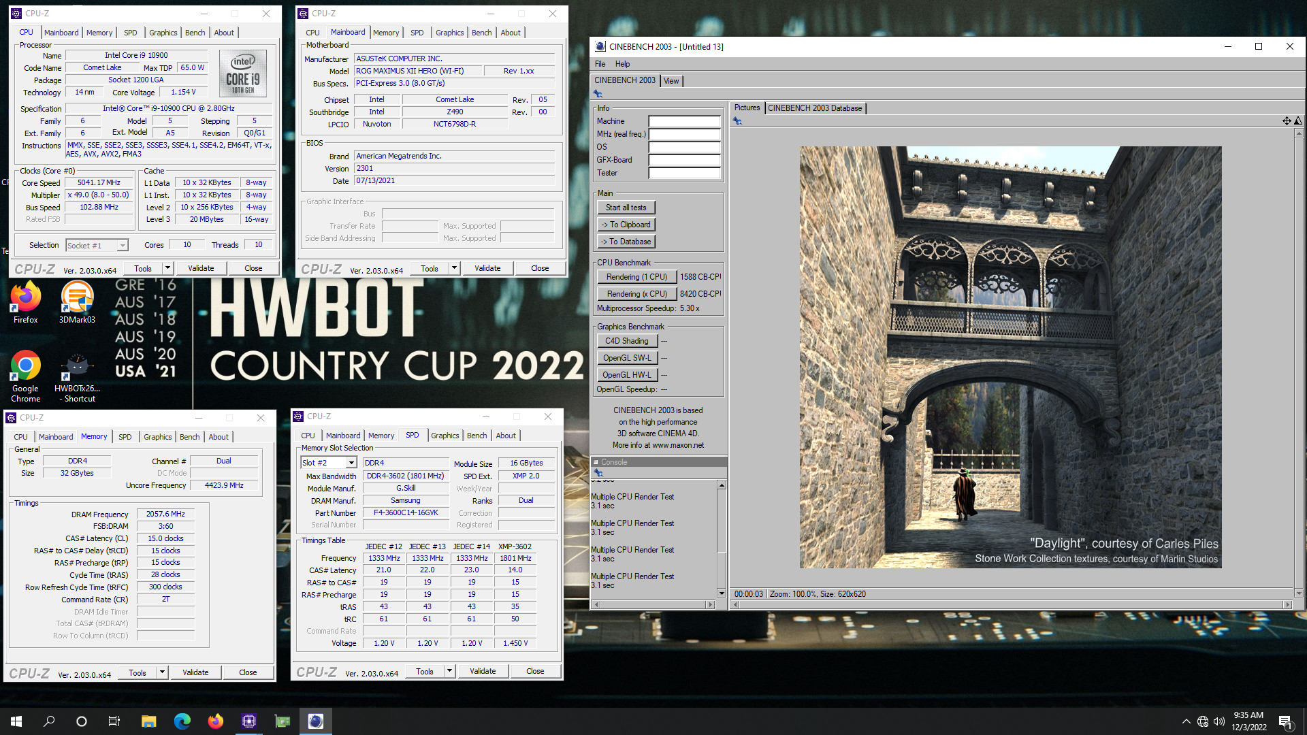Run the OpenGL SW-L test

pyautogui.click(x=627, y=358)
